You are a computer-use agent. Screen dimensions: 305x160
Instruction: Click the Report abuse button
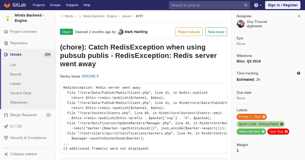[x=189, y=32]
